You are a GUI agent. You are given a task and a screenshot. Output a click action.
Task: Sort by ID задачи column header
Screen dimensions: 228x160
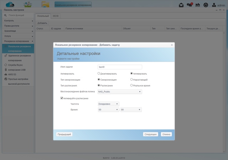click(56, 28)
